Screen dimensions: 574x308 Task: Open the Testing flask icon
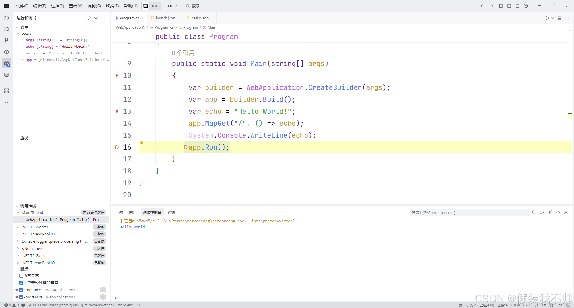[x=7, y=102]
